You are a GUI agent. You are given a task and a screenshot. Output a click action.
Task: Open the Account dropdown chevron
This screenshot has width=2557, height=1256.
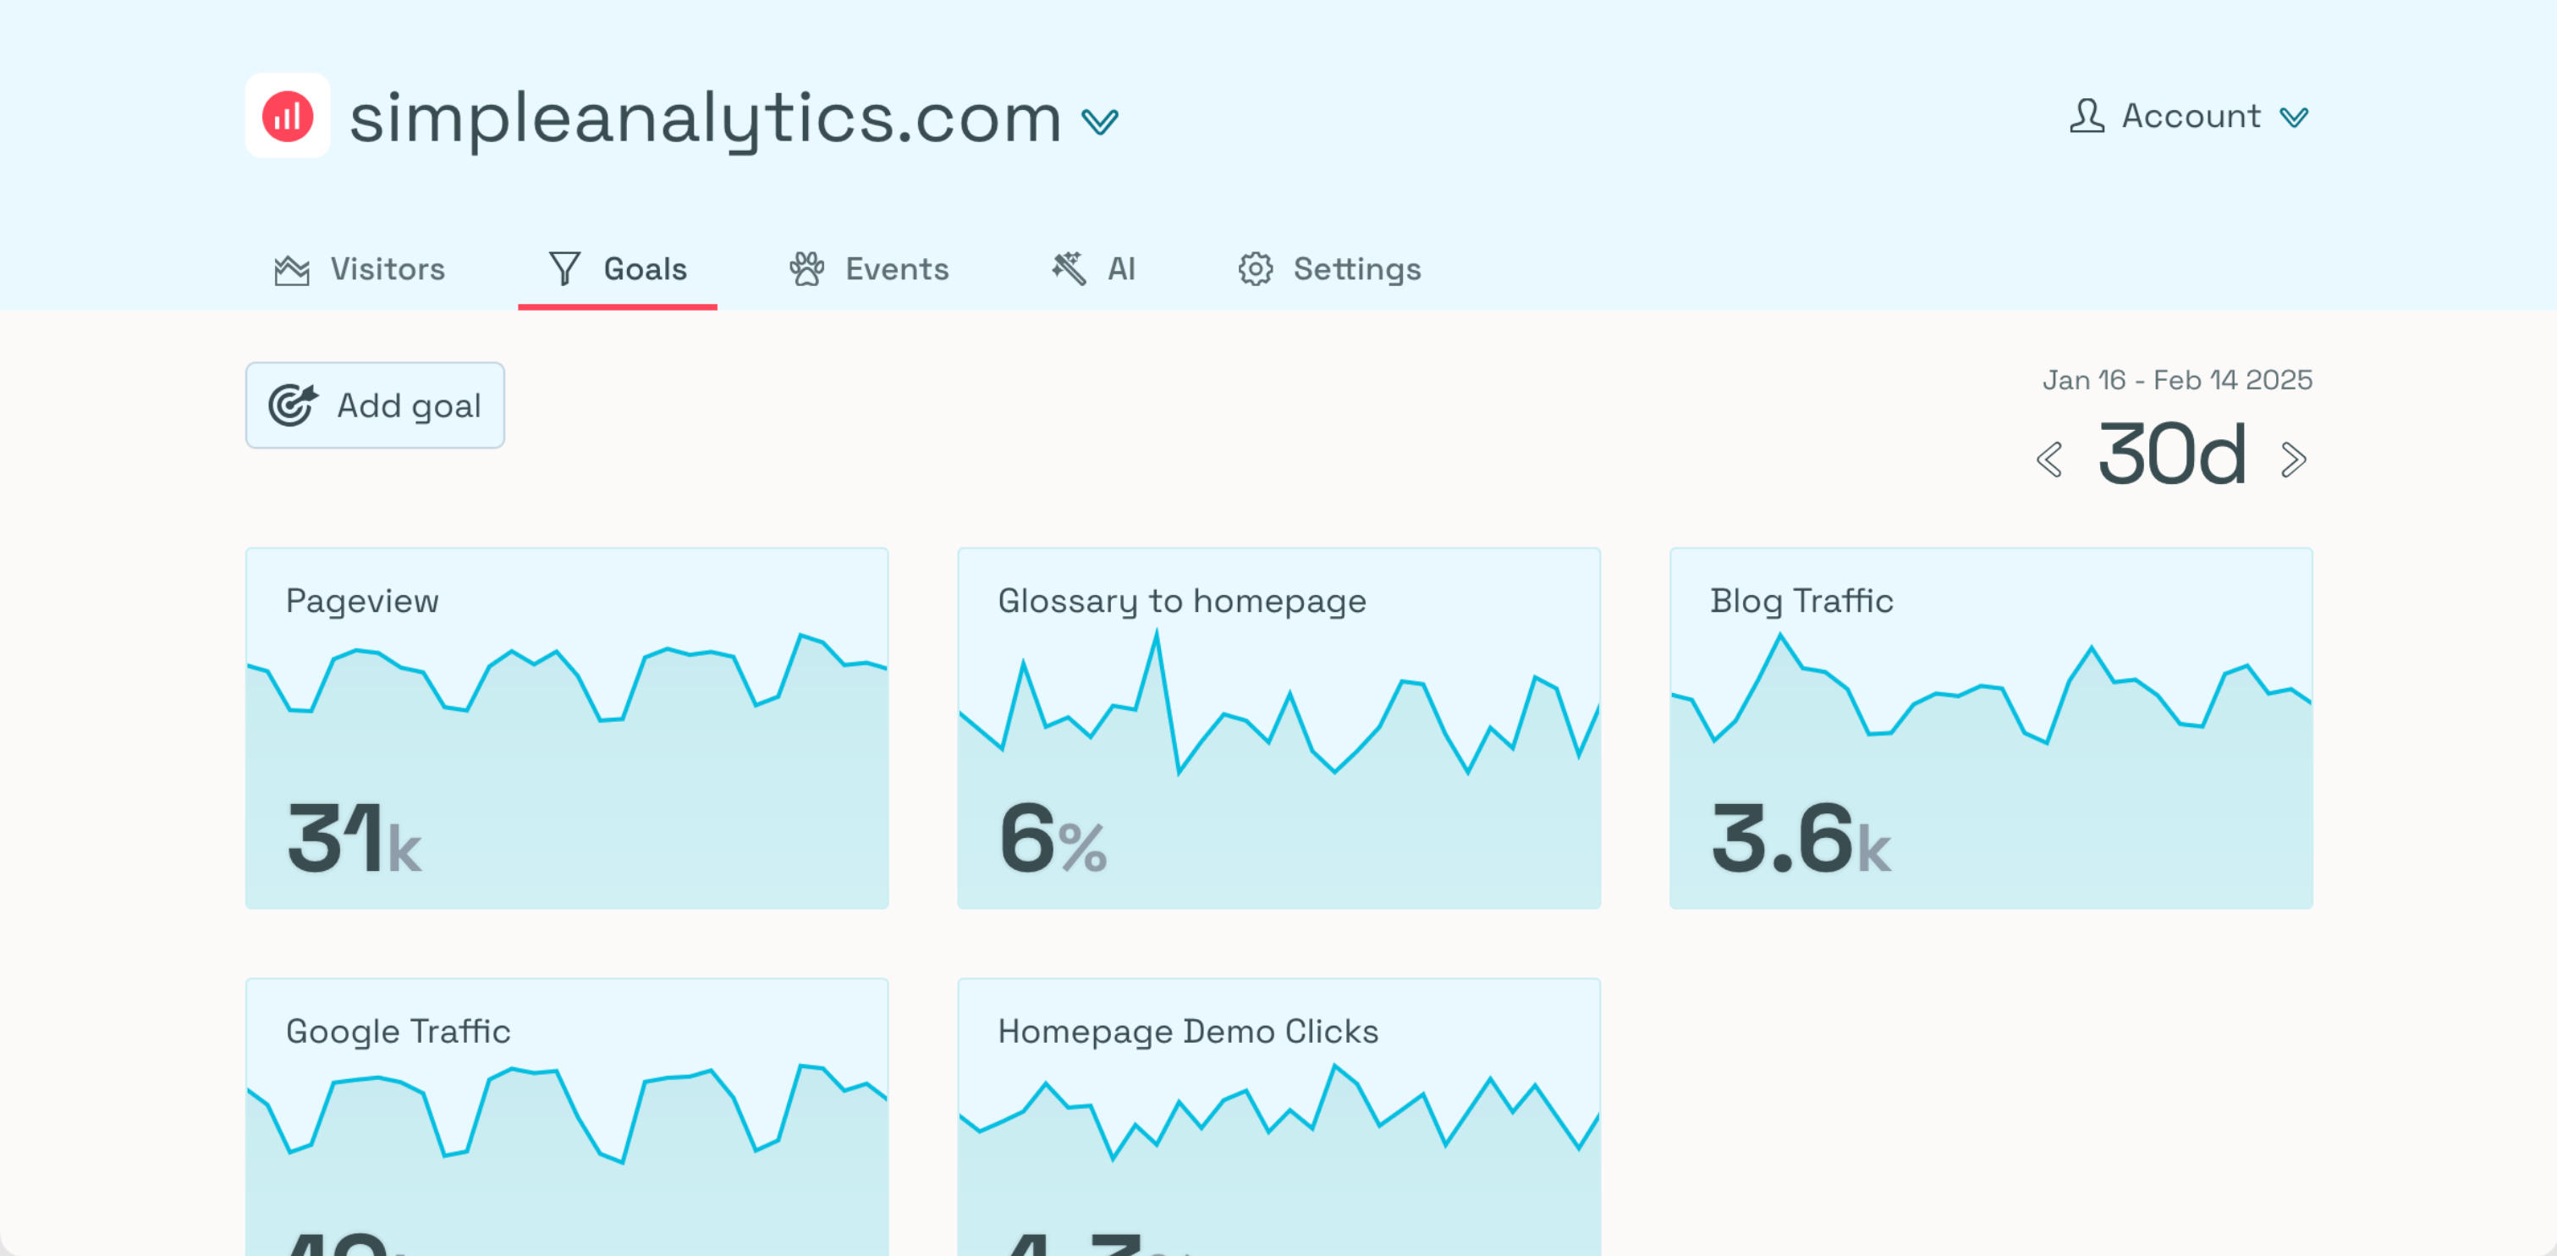point(2294,117)
